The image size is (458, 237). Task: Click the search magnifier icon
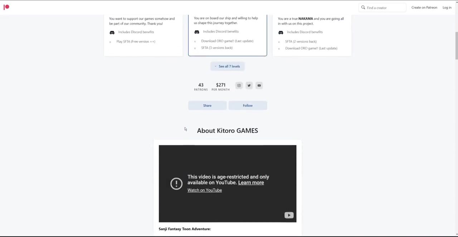[x=363, y=7]
